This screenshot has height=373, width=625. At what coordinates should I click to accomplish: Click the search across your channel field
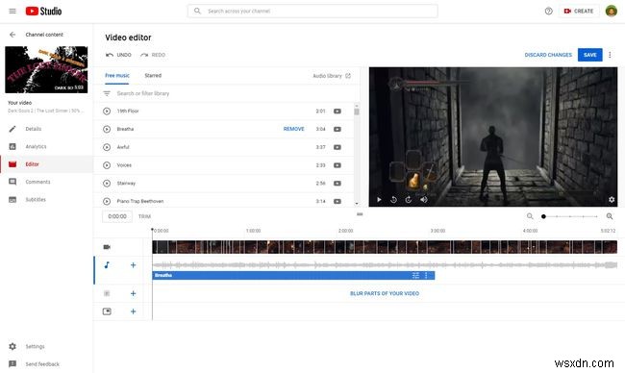click(312, 12)
